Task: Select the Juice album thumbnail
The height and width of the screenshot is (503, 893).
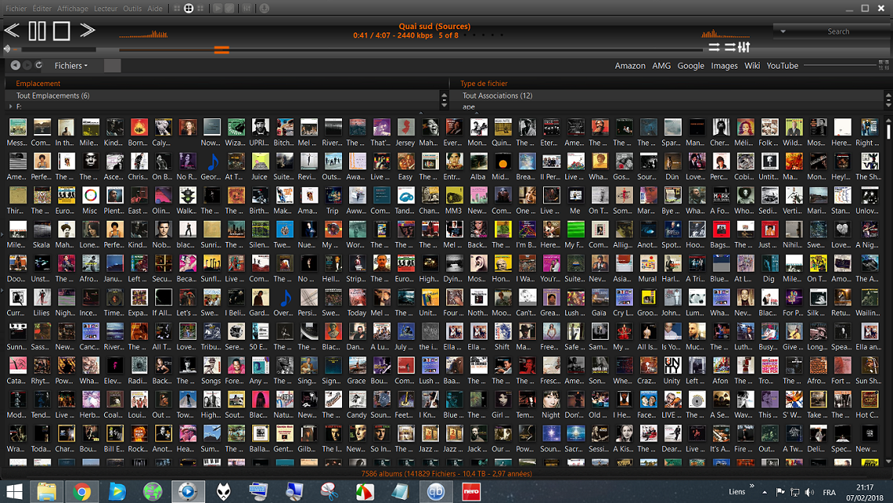Action: click(259, 161)
